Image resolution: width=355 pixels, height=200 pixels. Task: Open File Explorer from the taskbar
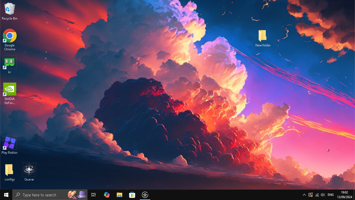click(119, 195)
